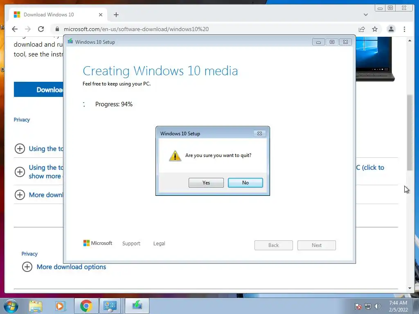Switch to Chrome on taskbar

(x=86, y=306)
